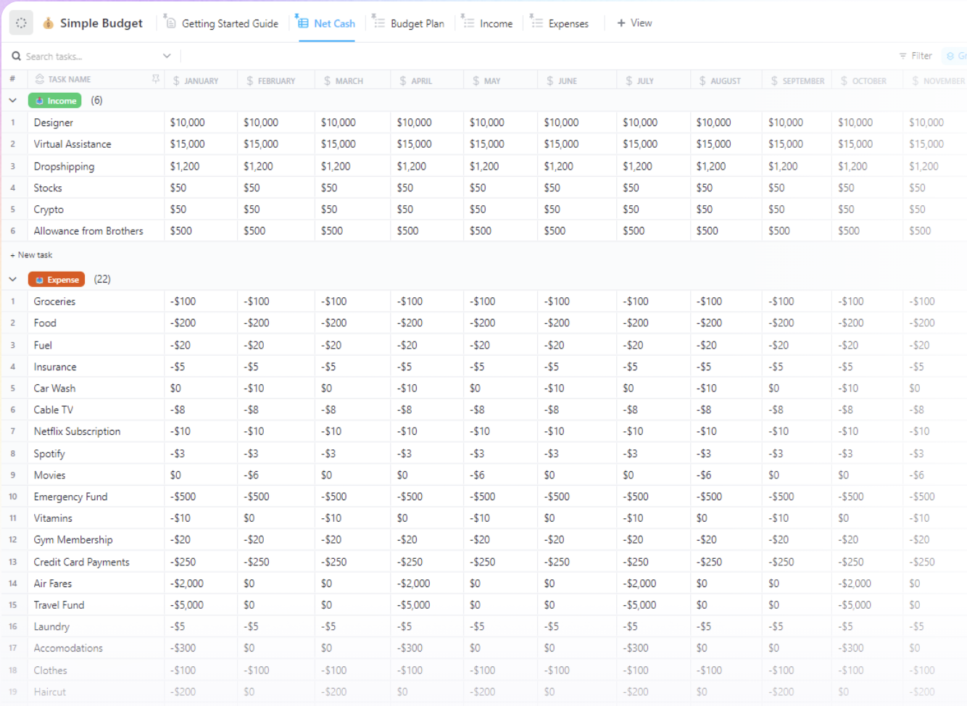This screenshot has height=706, width=967.
Task: Open the Designer income task
Action: click(x=54, y=122)
